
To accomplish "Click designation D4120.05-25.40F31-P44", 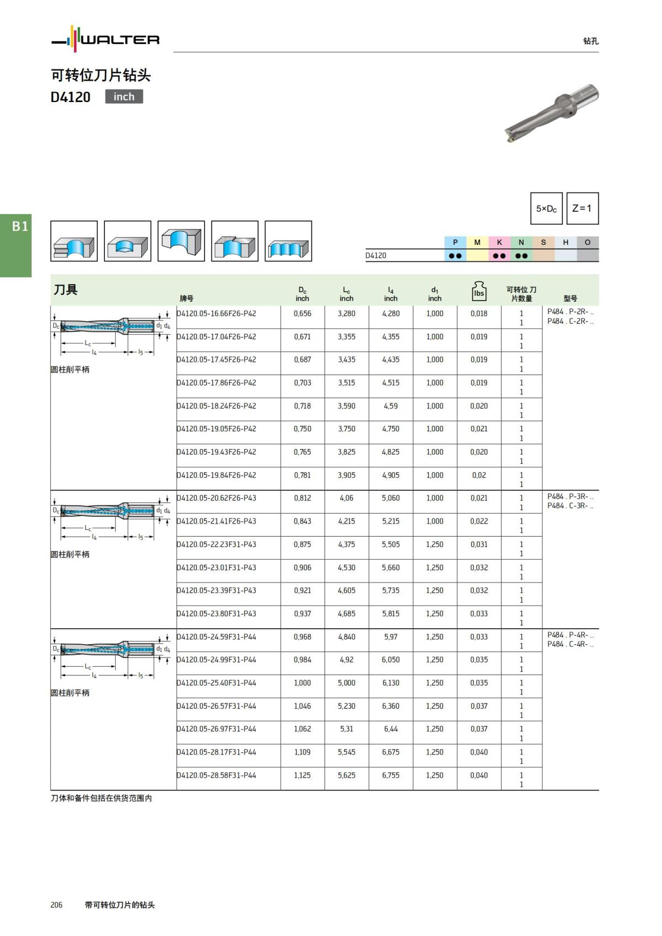I will [x=216, y=683].
